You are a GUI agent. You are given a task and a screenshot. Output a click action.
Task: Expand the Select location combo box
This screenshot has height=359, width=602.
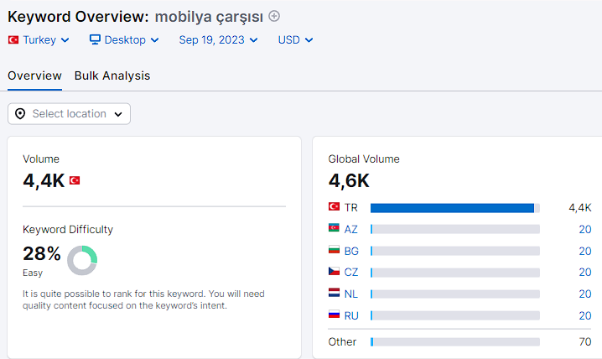[69, 113]
